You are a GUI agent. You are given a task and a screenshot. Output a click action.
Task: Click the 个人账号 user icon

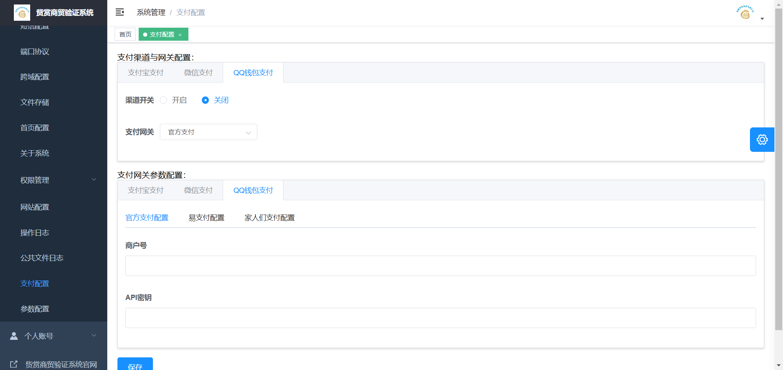(14, 336)
